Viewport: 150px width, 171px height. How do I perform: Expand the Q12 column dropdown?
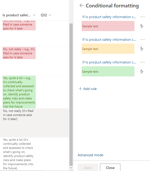[50, 15]
